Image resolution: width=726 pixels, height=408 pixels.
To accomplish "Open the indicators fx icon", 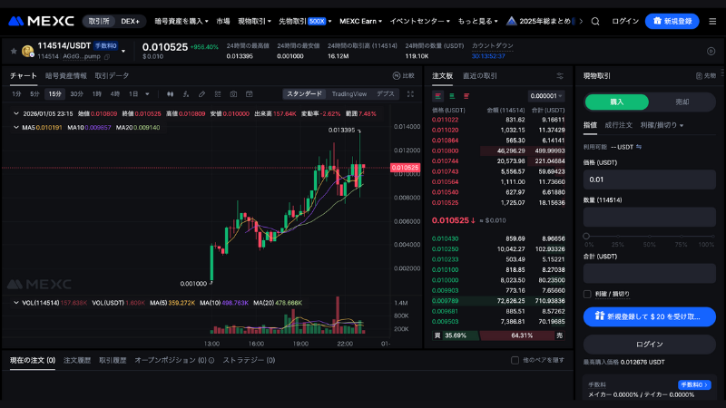I will (x=186, y=94).
